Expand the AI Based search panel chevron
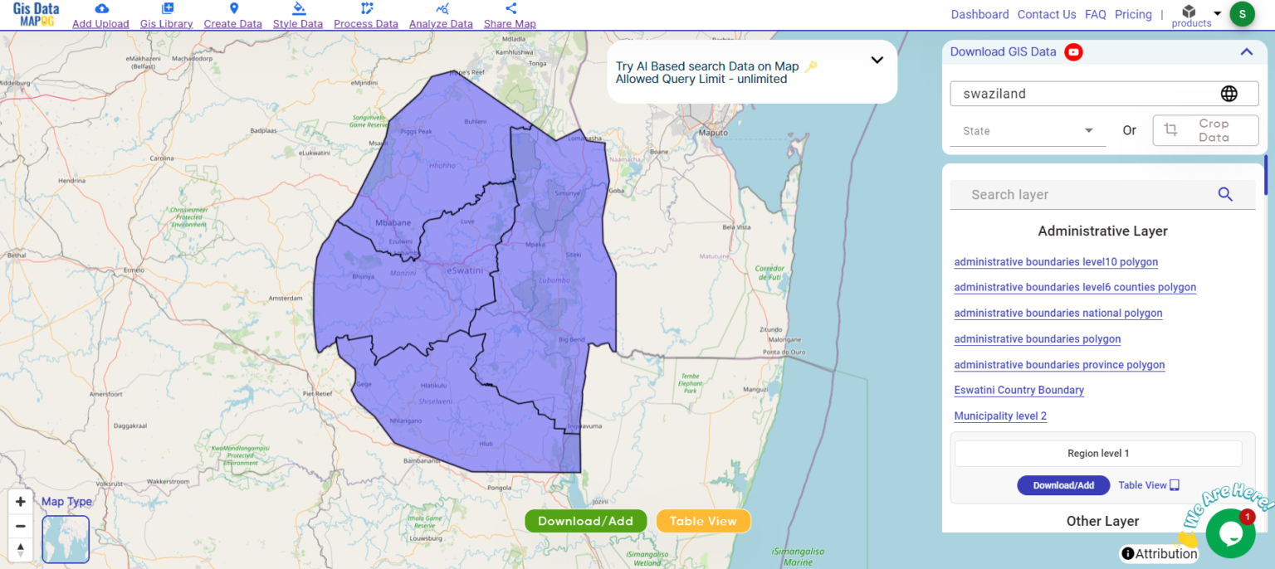This screenshot has width=1275, height=569. [877, 60]
